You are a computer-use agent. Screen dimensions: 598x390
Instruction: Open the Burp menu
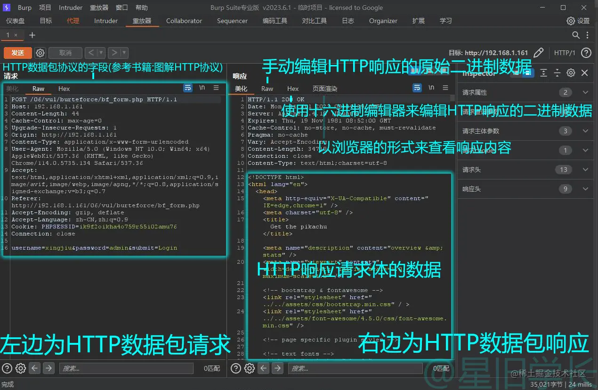click(x=25, y=8)
